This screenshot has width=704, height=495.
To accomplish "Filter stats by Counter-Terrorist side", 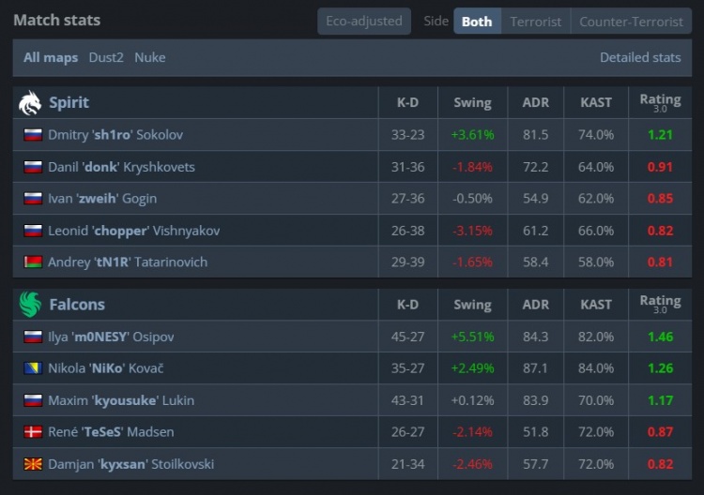I will [x=631, y=21].
